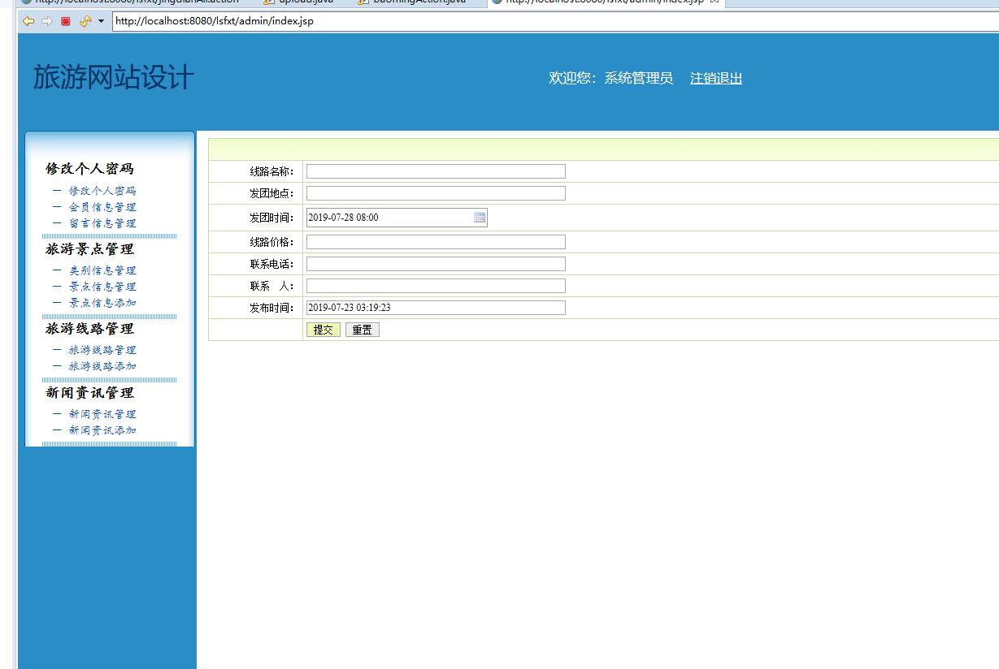Screen dimensions: 999x669
Task: Click the 发团时间 date field
Action: (x=397, y=218)
